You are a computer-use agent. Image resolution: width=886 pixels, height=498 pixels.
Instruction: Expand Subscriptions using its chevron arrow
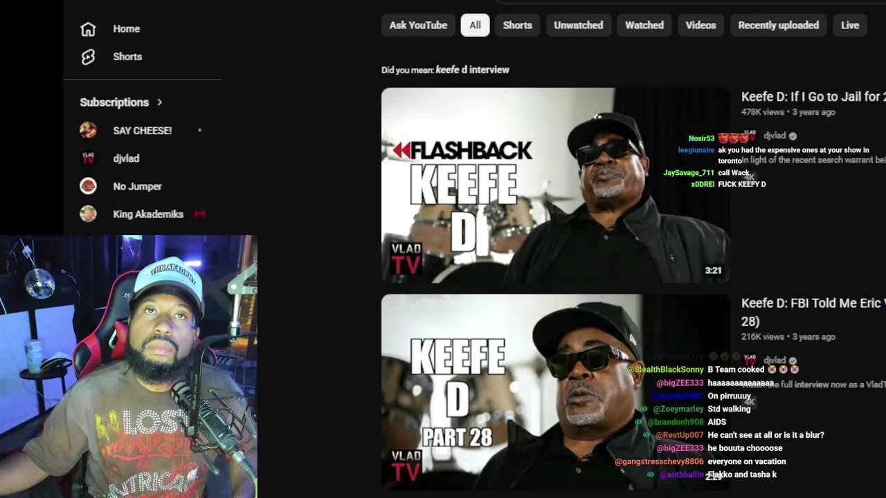point(159,102)
